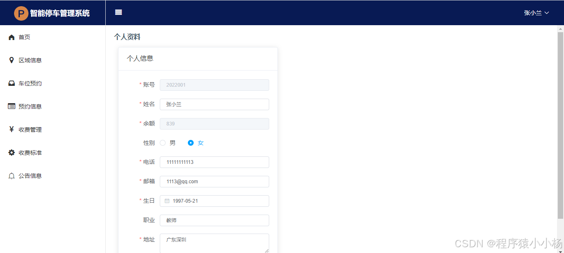Select the 女 gender radio button
Image resolution: width=564 pixels, height=253 pixels.
tap(191, 143)
